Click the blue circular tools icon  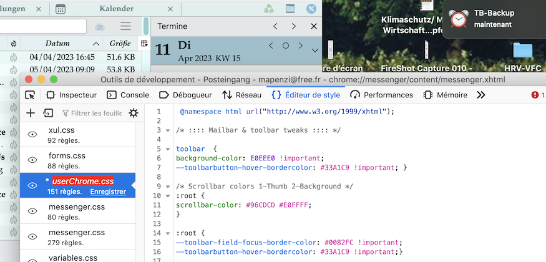(311, 9)
